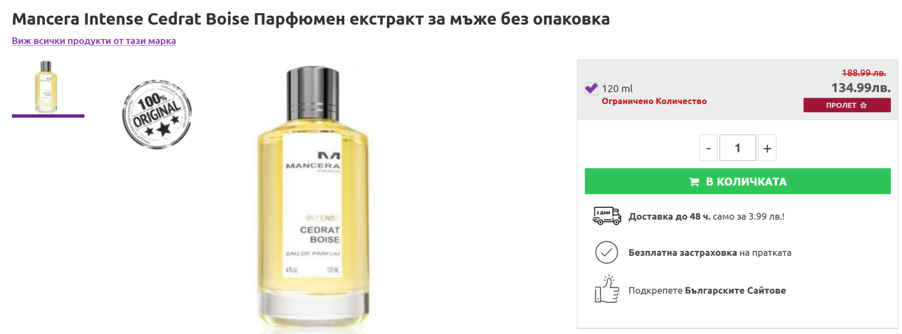
Task: Click the thumbs-up support icon
Action: pos(607,289)
